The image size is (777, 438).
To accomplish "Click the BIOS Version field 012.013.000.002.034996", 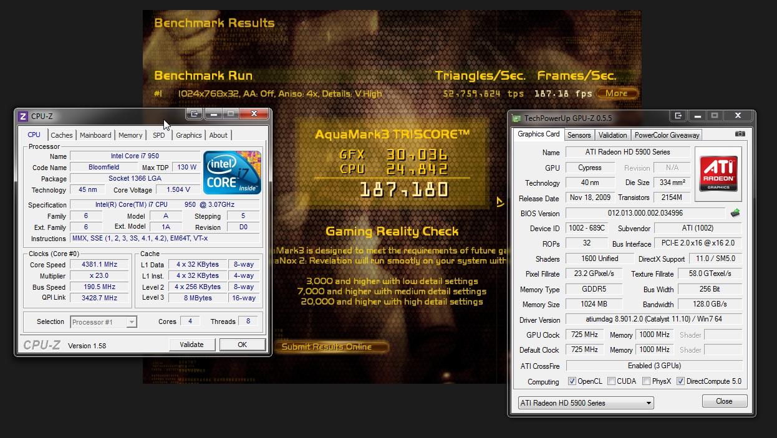I will pos(645,213).
